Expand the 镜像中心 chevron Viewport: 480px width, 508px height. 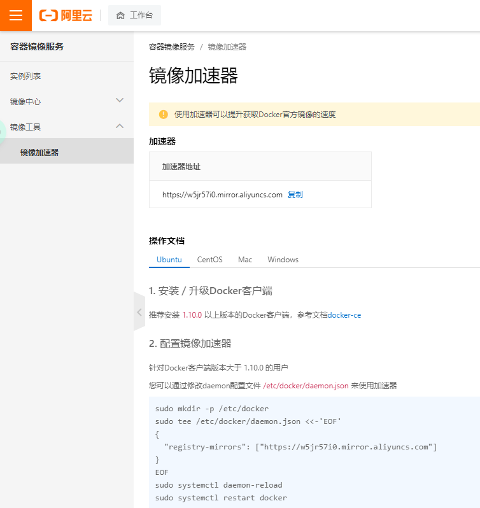[x=120, y=101]
